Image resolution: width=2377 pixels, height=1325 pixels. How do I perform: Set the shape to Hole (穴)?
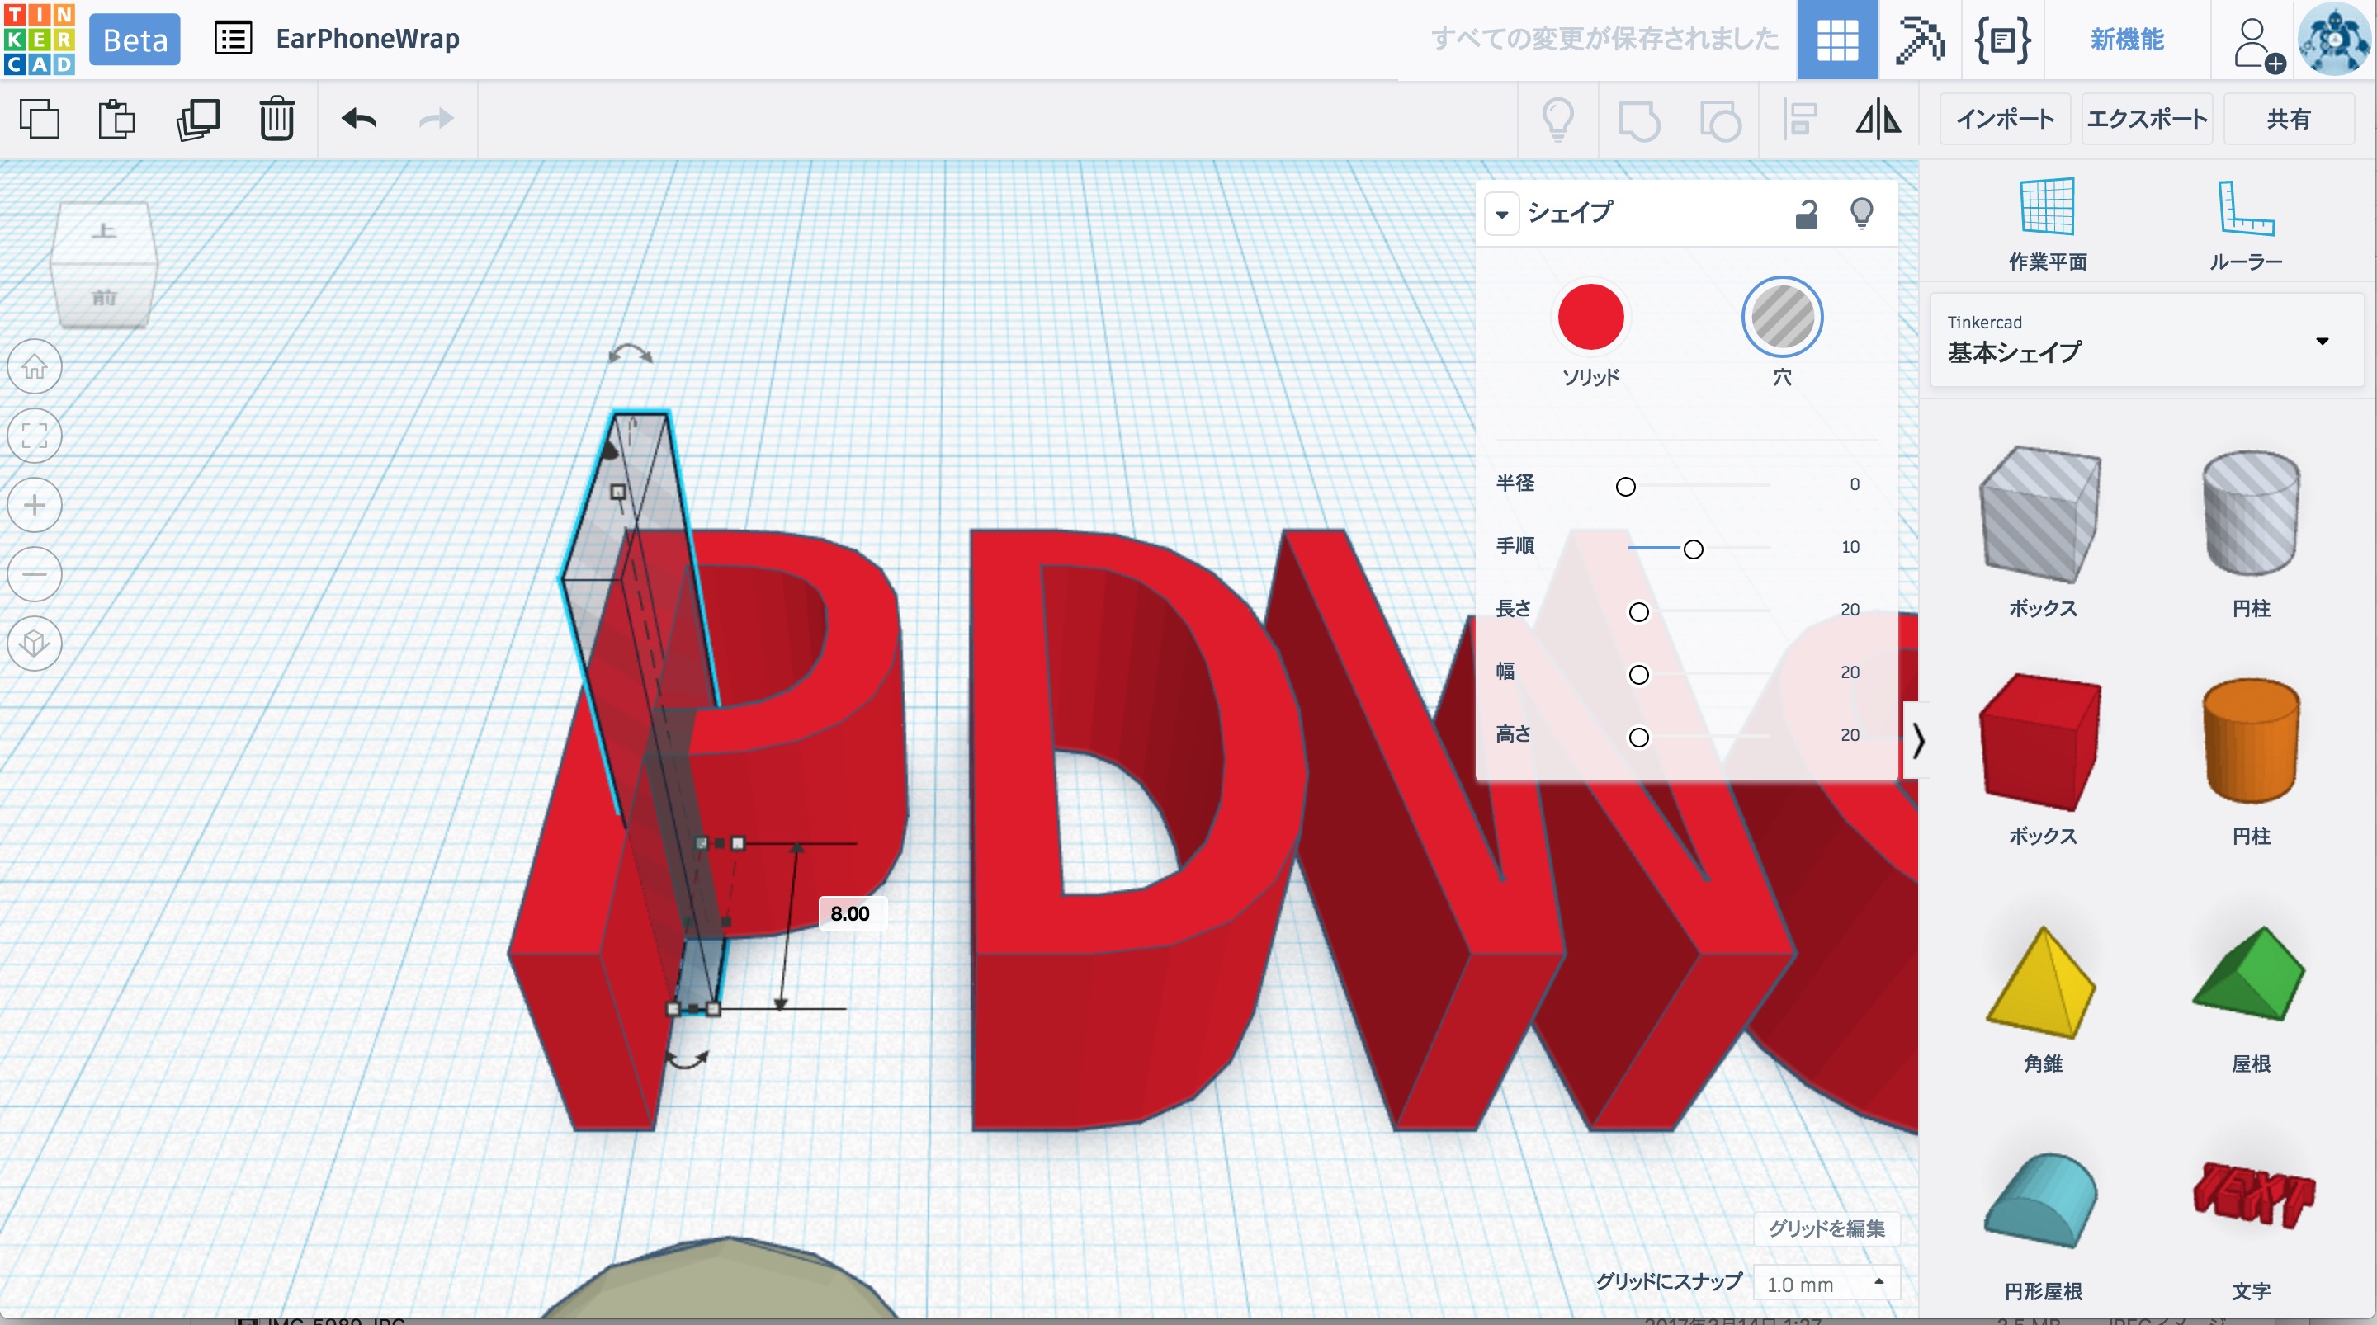click(1782, 318)
